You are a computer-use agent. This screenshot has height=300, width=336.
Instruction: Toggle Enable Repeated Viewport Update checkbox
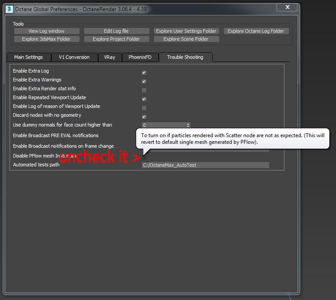click(x=144, y=99)
